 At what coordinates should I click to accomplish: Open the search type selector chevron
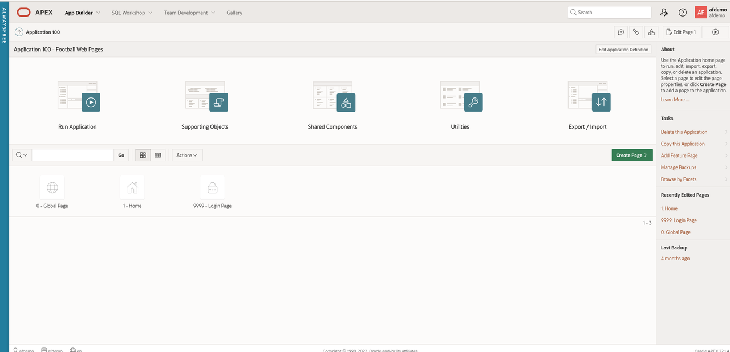25,154
